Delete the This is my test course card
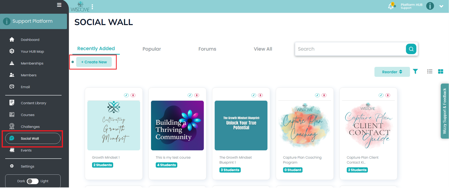The image size is (449, 195). (x=197, y=95)
